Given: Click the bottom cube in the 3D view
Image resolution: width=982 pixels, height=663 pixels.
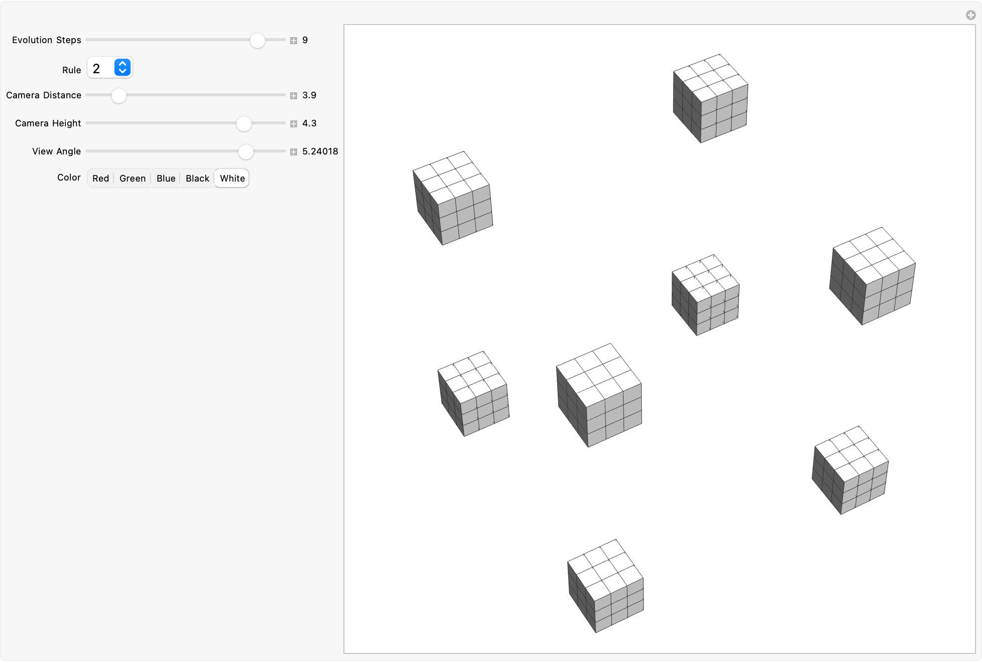Looking at the screenshot, I should coord(605,586).
